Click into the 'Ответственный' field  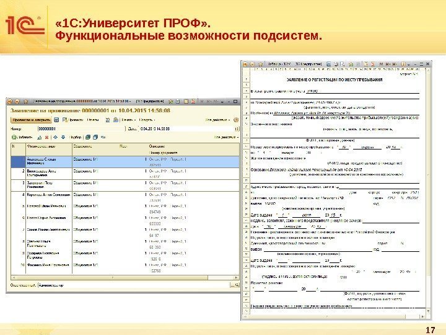pos(134,285)
